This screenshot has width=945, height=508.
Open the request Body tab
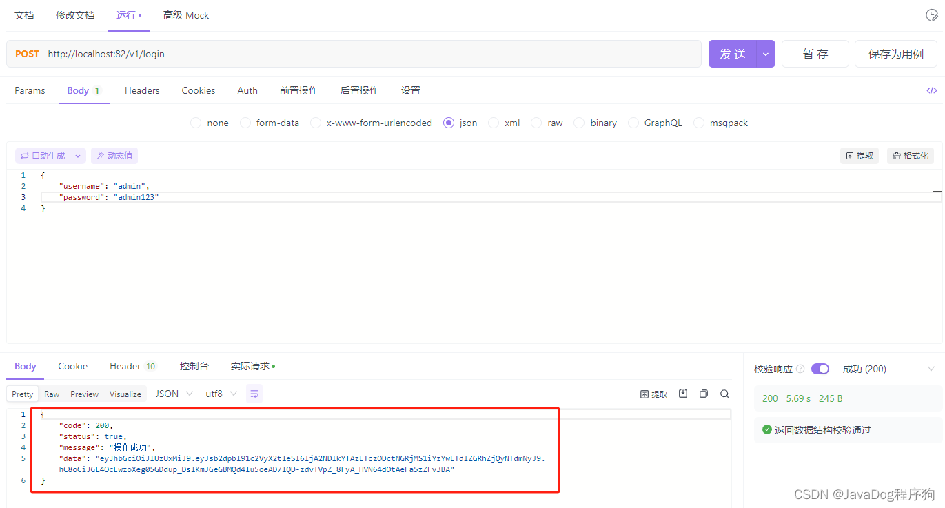tap(83, 90)
